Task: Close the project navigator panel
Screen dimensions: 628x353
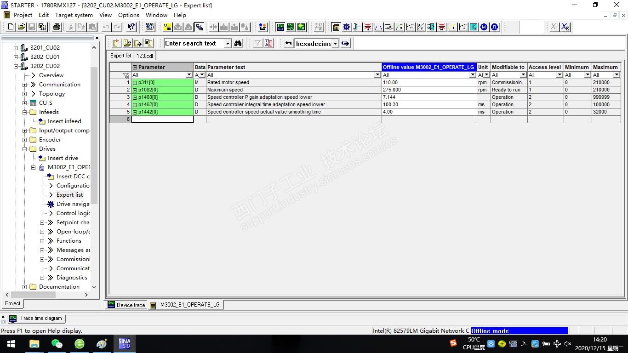Action: tap(97, 38)
